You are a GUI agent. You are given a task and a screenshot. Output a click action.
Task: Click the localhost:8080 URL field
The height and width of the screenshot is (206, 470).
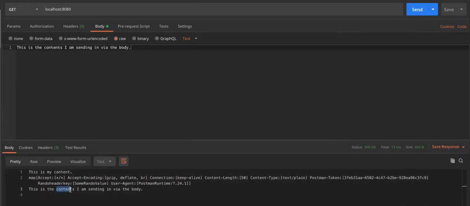[x=223, y=9]
